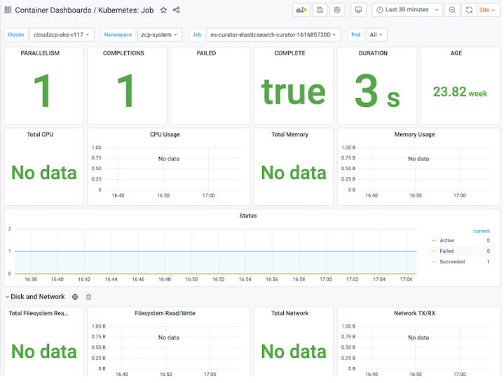The width and height of the screenshot is (504, 383).
Task: Open Total CPU panel title menu
Action: 40,134
